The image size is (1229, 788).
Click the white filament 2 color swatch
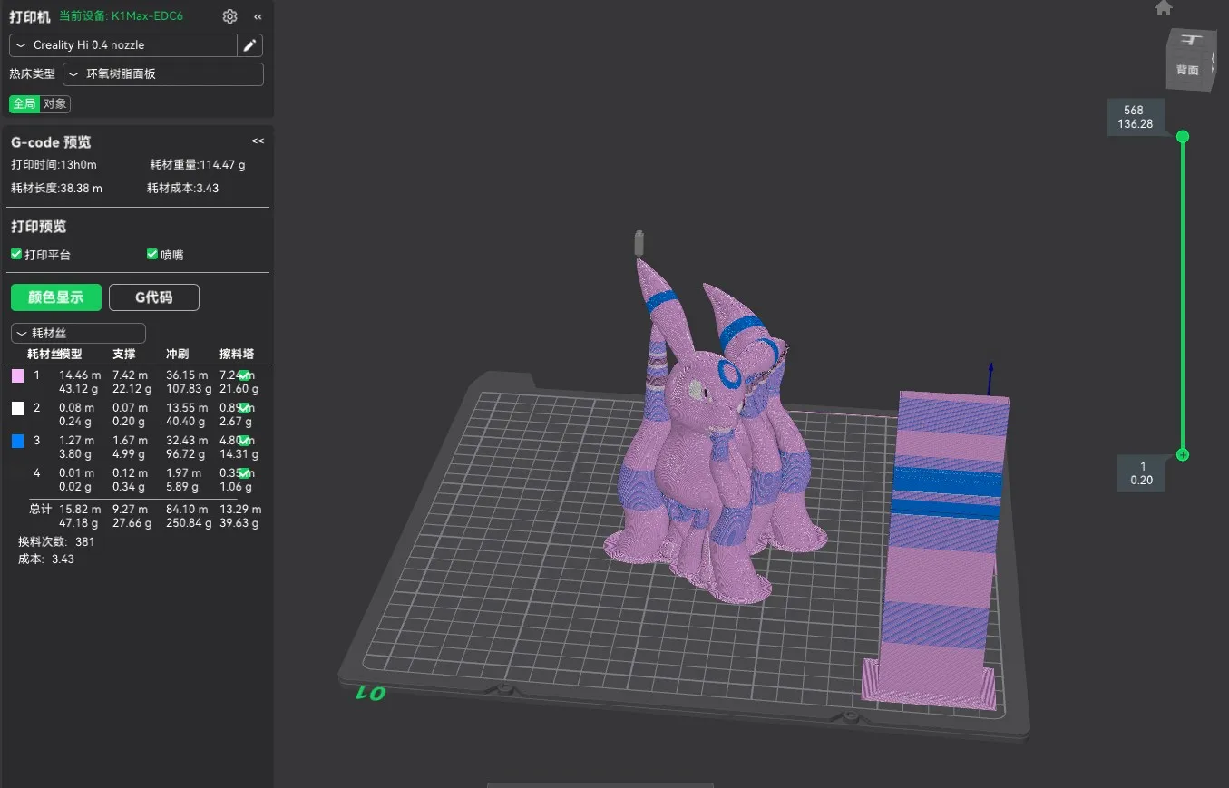click(17, 408)
